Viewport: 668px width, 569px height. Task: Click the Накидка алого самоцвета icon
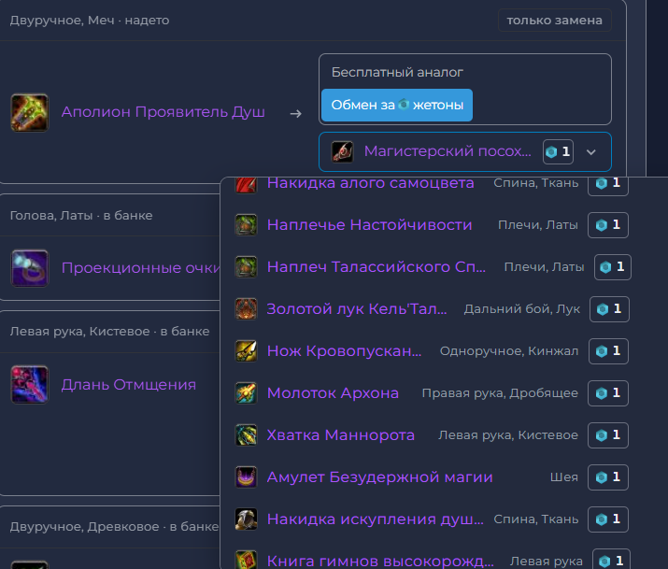(247, 185)
